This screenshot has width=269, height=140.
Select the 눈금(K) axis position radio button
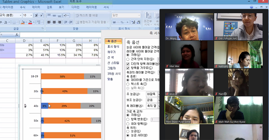click(128, 131)
